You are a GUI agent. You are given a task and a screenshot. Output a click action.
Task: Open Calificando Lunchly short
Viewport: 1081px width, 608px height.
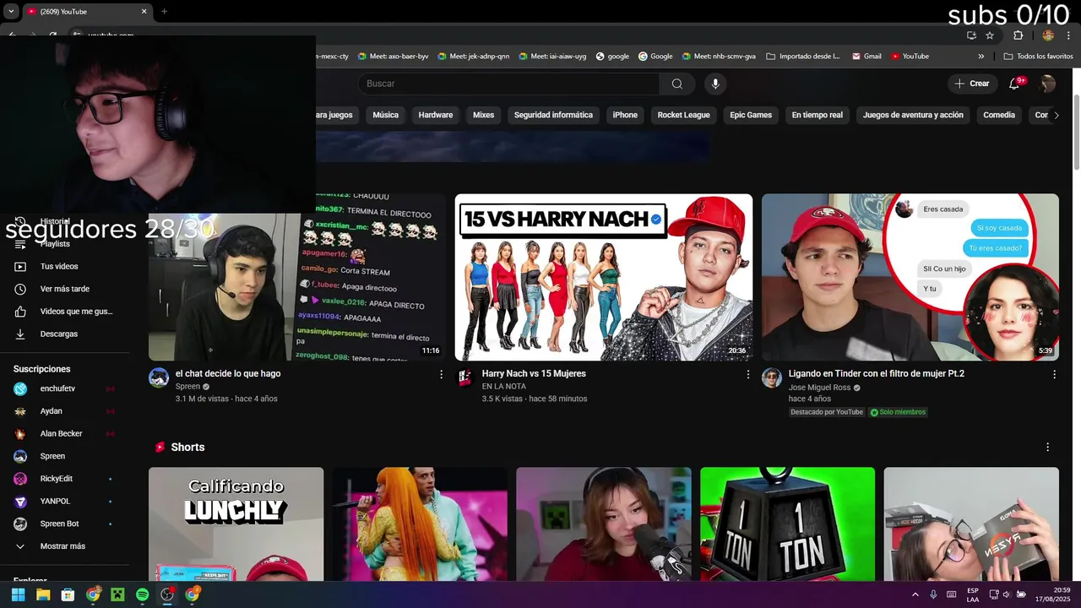[x=236, y=524]
